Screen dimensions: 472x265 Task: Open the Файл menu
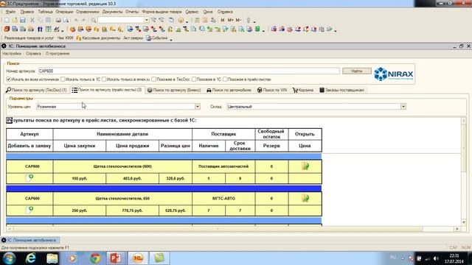tap(10, 12)
